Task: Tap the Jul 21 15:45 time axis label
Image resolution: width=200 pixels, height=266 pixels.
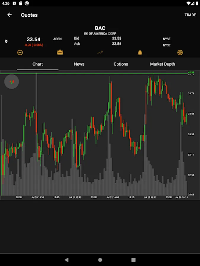Action: (75, 197)
